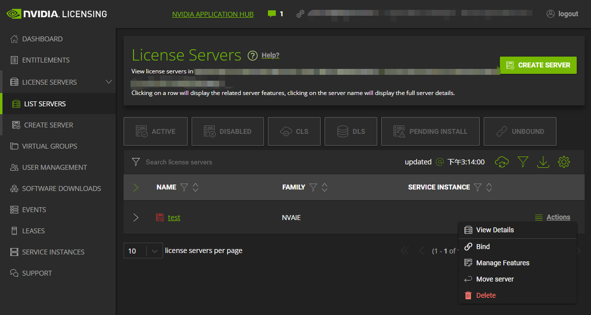The width and height of the screenshot is (591, 315).
Task: Open the test server name link
Action: (x=174, y=218)
